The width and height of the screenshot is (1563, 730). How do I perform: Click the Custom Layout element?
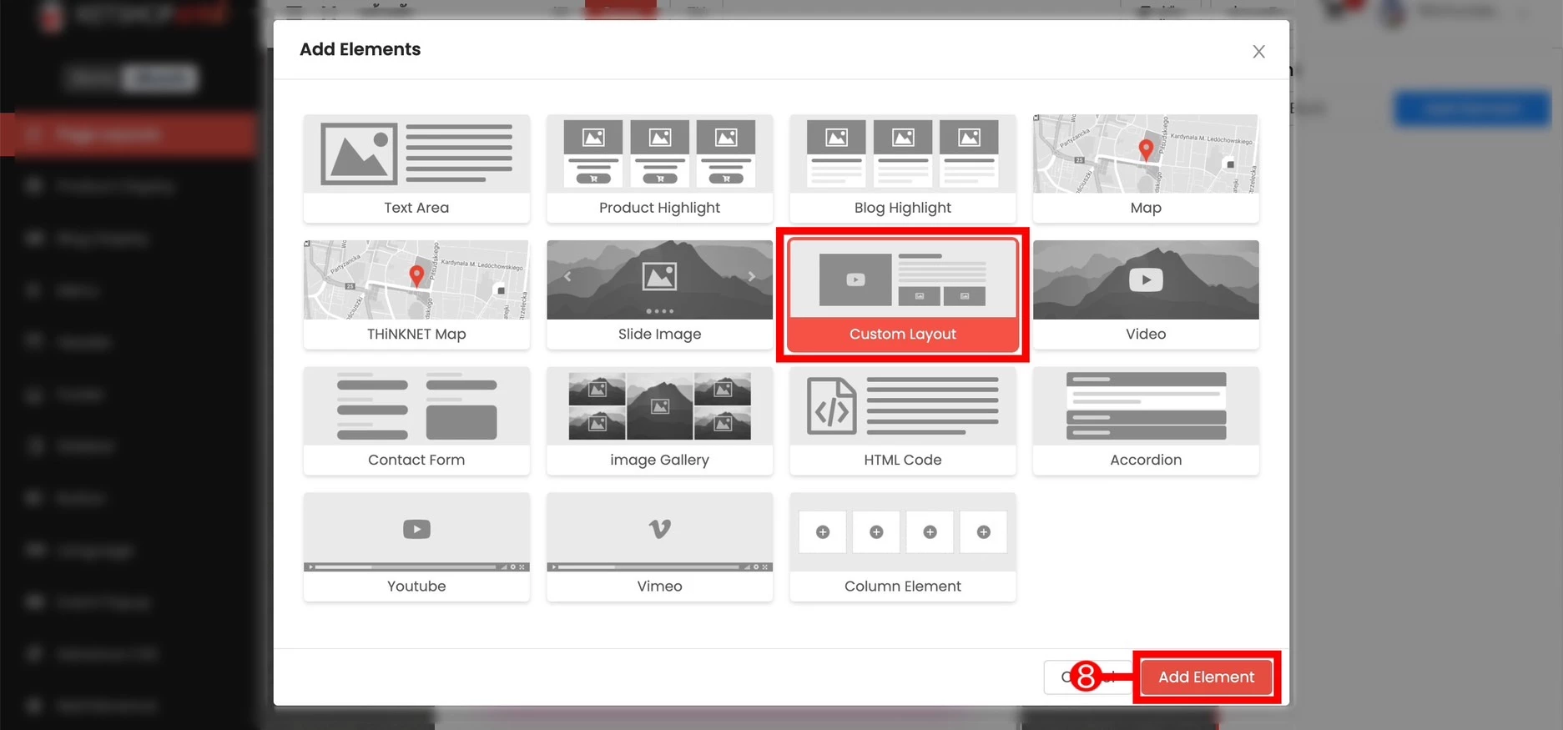click(x=902, y=295)
